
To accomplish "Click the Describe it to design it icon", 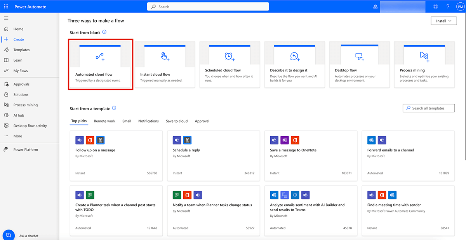I will click(x=294, y=57).
